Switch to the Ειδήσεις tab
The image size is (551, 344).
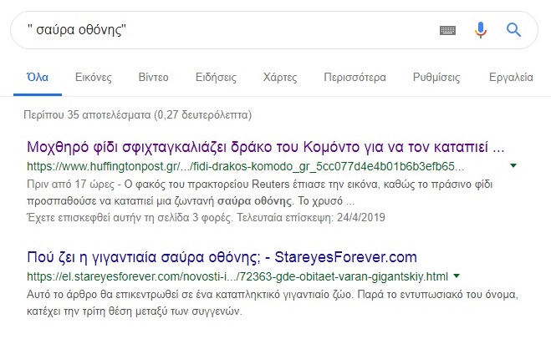point(216,77)
